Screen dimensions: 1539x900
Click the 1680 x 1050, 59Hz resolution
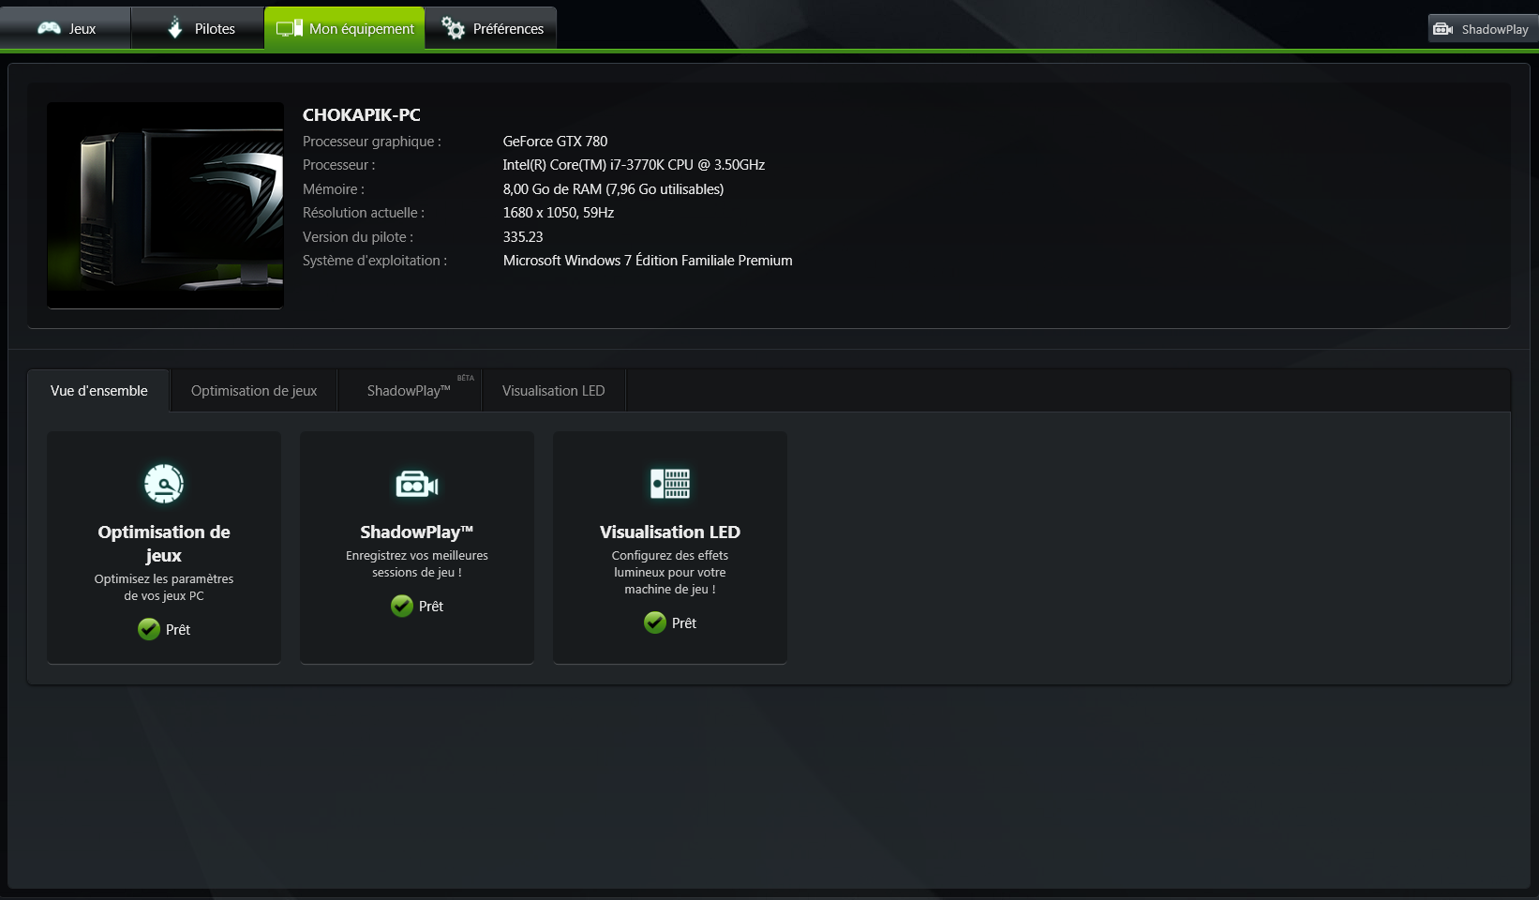pos(559,213)
